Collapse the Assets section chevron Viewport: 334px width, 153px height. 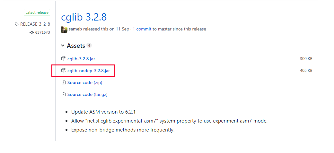click(x=63, y=46)
